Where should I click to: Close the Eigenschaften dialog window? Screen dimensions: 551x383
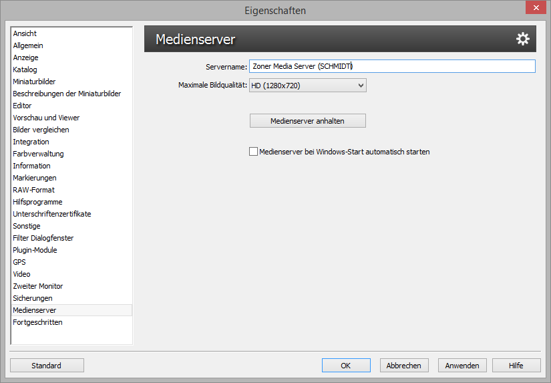(x=534, y=8)
